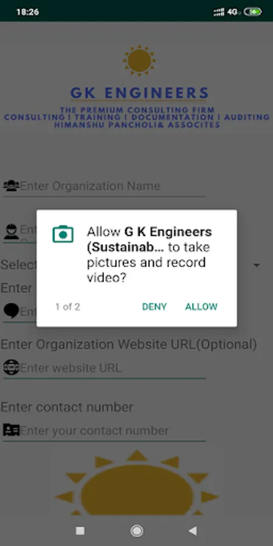Screen dimensions: 273x546
Task: Click the hard-hat worker icon
Action: (x=11, y=231)
